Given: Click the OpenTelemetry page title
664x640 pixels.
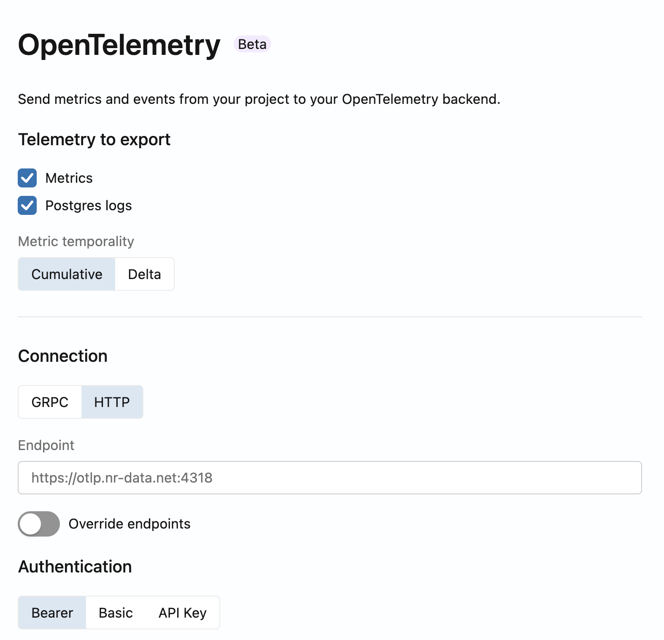Looking at the screenshot, I should click(119, 45).
